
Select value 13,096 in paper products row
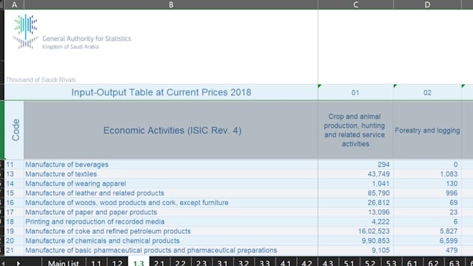(355, 212)
